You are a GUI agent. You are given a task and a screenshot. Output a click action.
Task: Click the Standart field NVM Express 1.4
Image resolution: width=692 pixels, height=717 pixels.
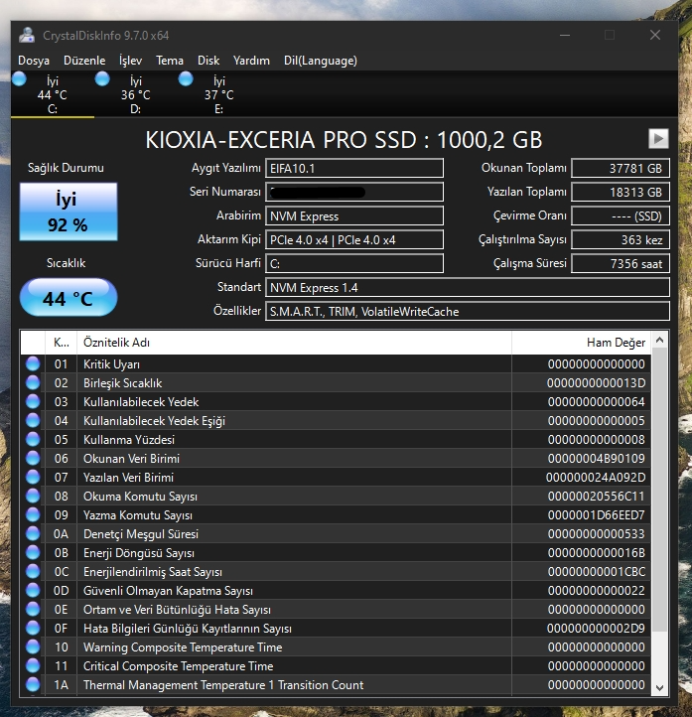[x=468, y=287]
